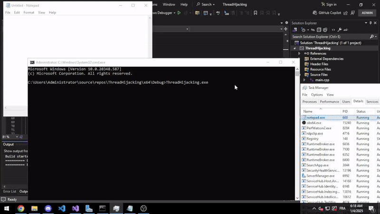
Task: Click Show All Files icon in Solution Explorer
Action: tap(325, 30)
